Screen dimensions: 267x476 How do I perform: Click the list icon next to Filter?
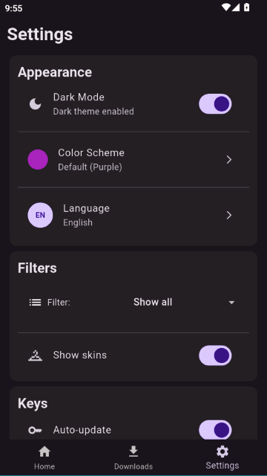[35, 303]
